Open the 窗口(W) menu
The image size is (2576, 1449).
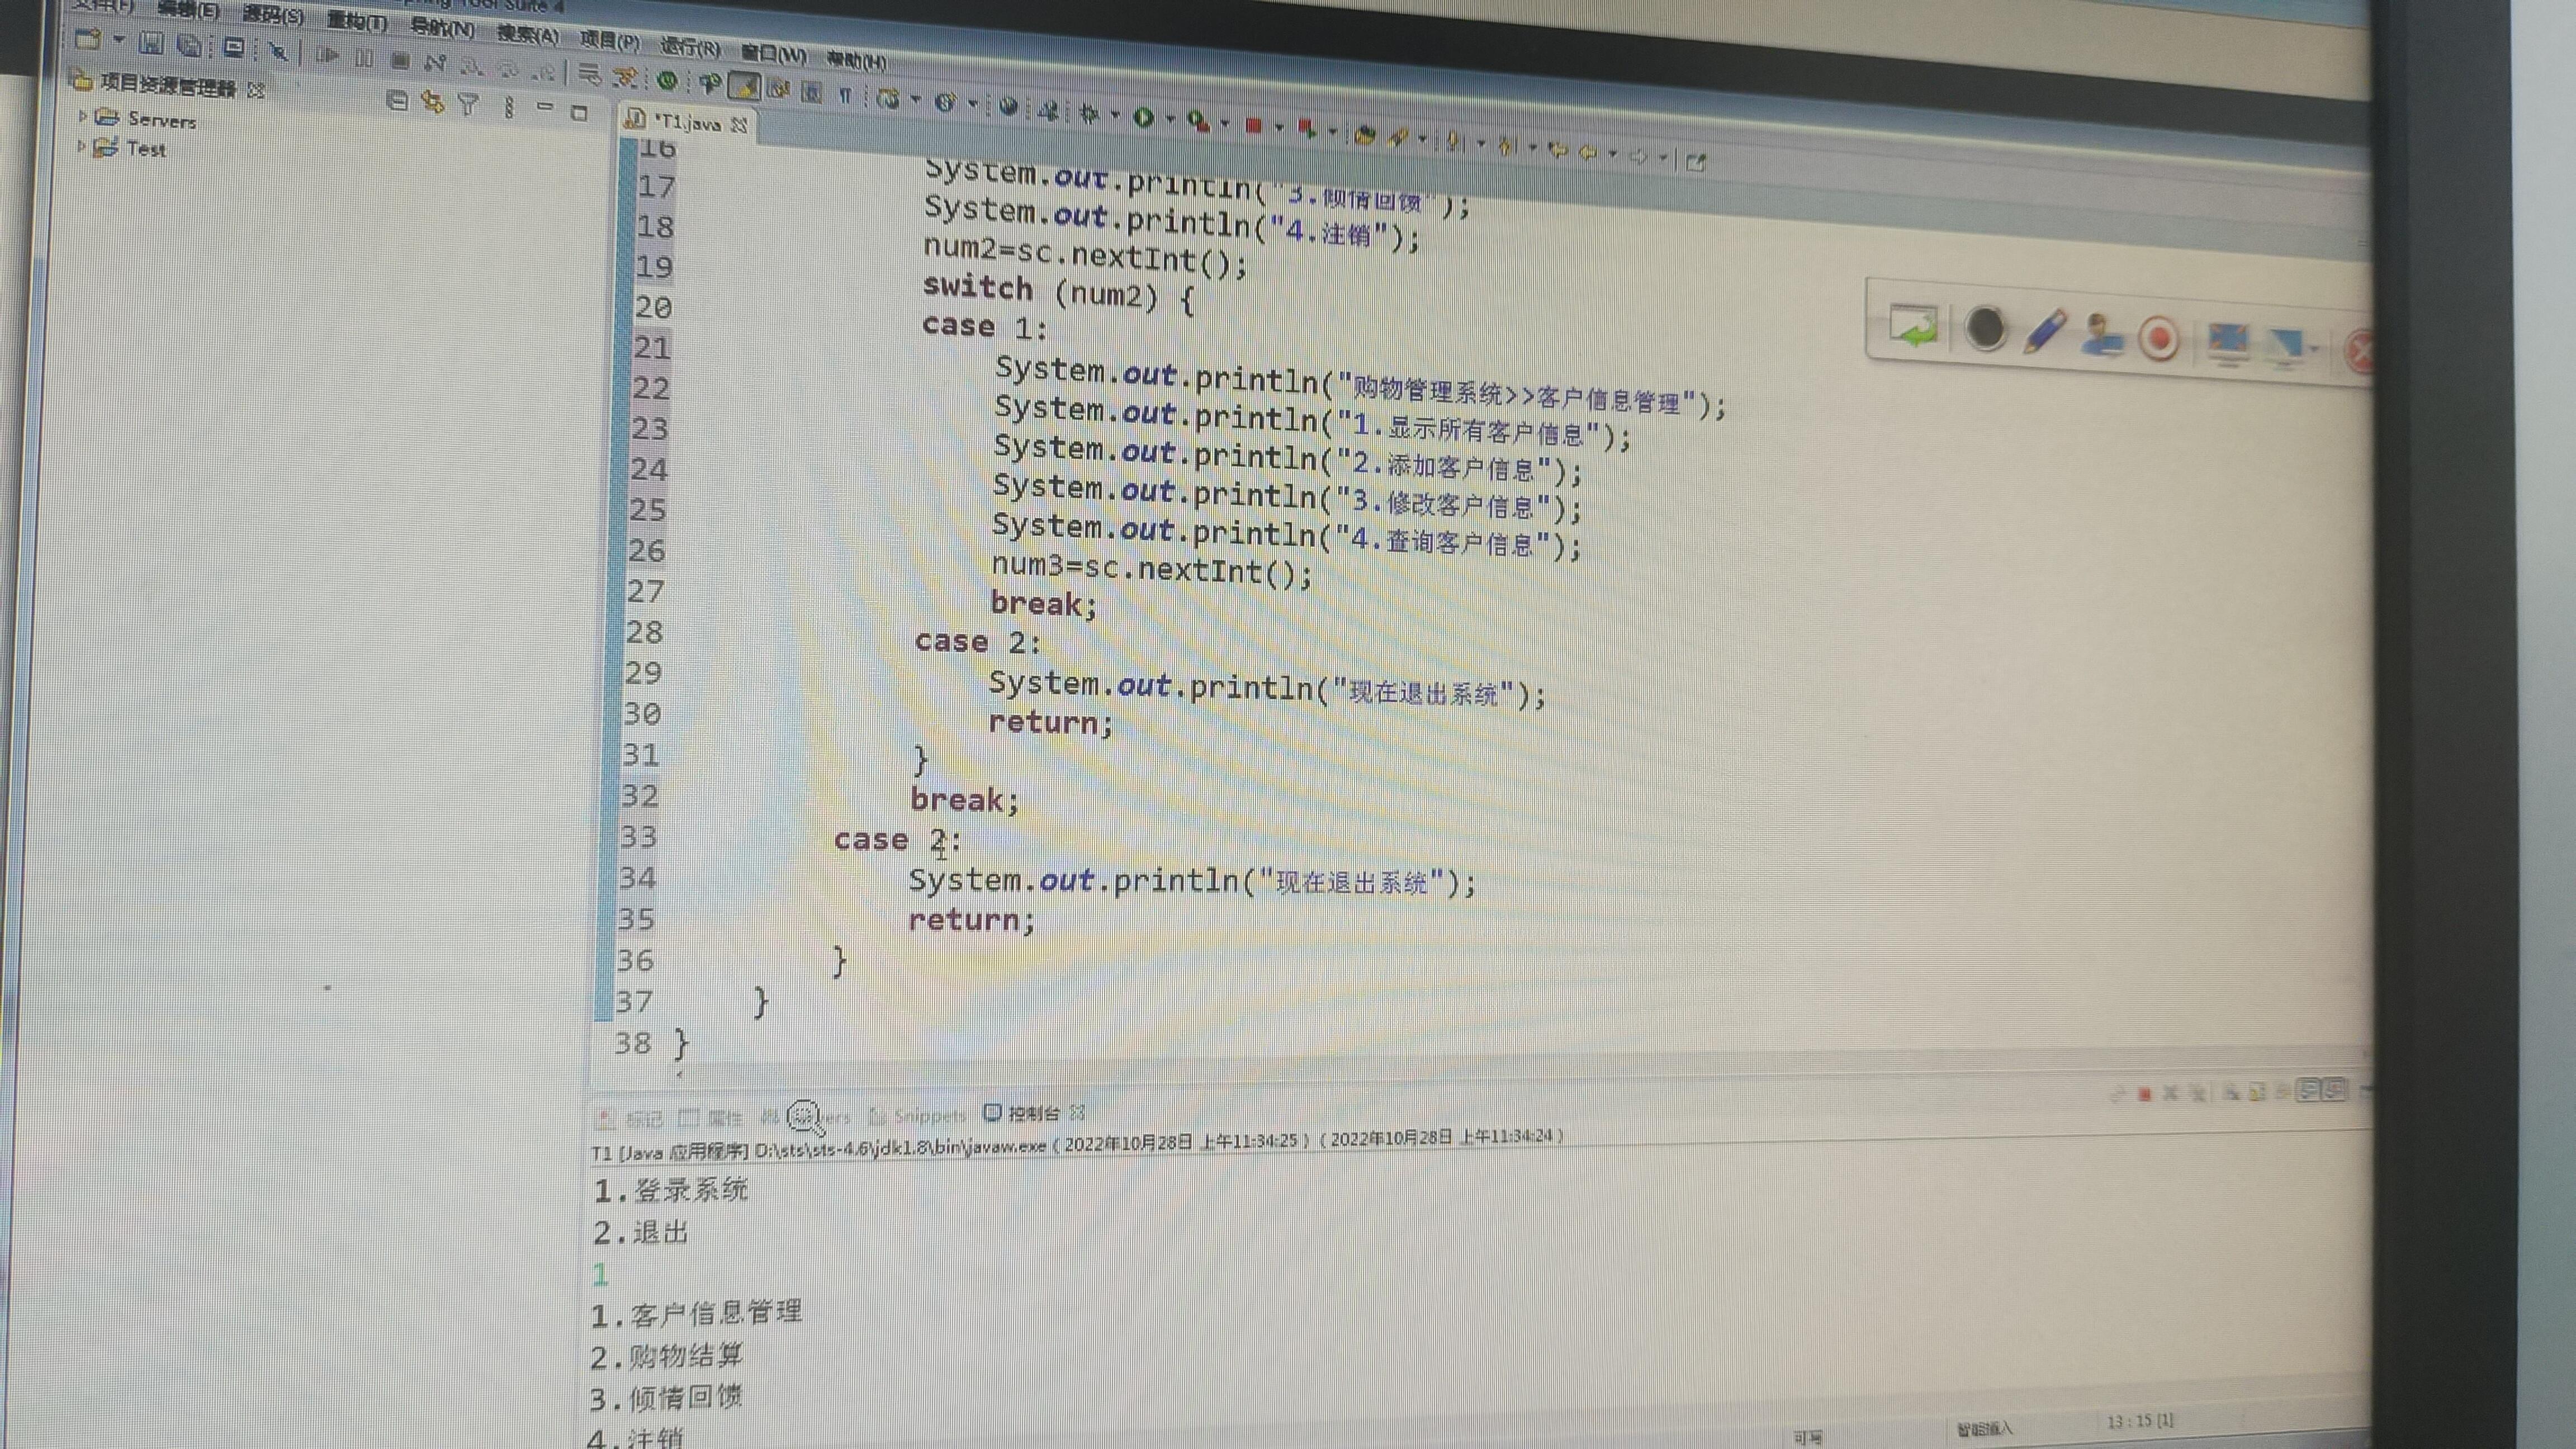[x=774, y=54]
